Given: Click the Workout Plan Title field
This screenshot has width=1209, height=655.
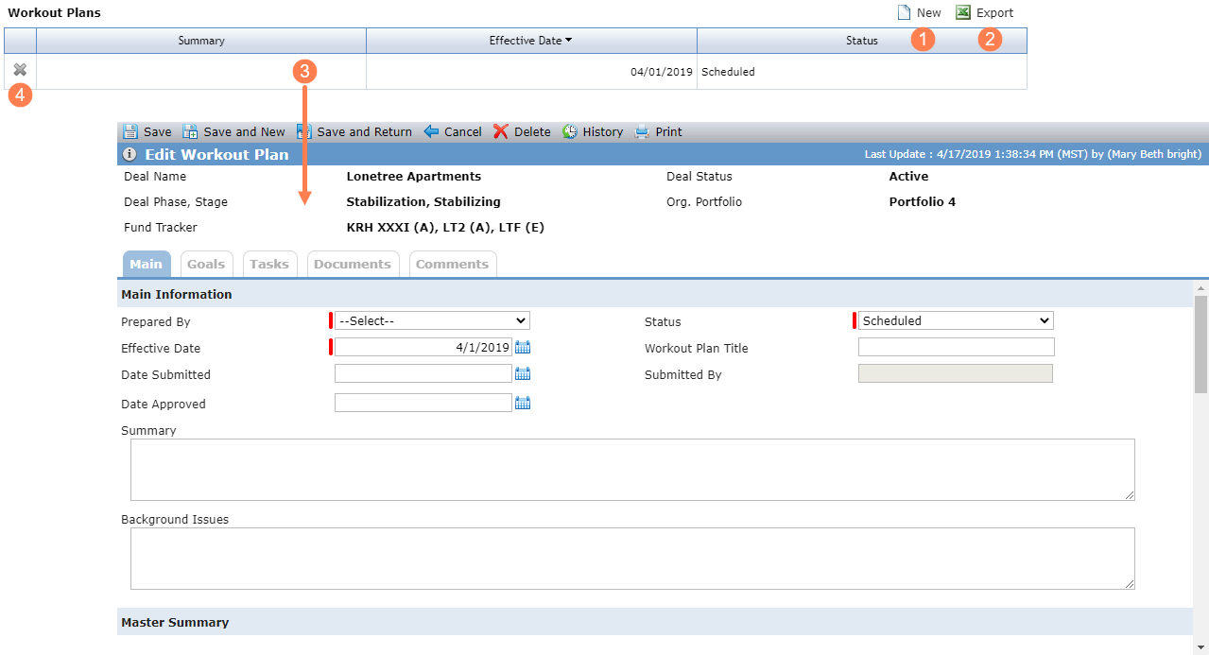Looking at the screenshot, I should pyautogui.click(x=956, y=347).
